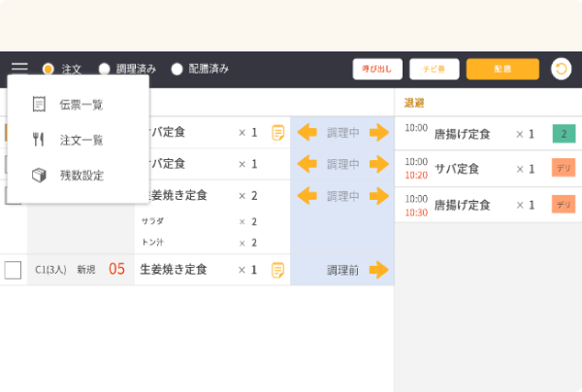
Task: Click the green 2 tag on 唐揚げ定食
Action: tap(563, 133)
